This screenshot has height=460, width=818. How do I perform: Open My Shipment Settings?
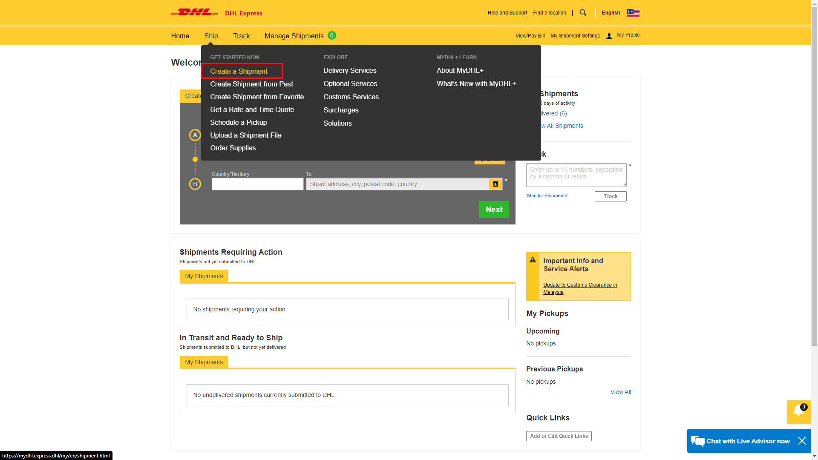575,36
